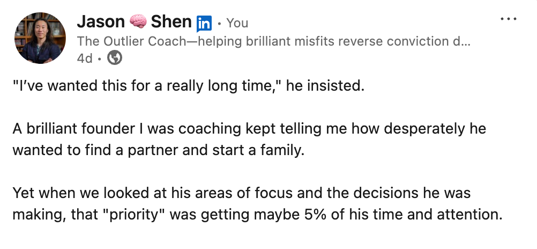Click the line starting "Yet when we looked"

click(242, 193)
